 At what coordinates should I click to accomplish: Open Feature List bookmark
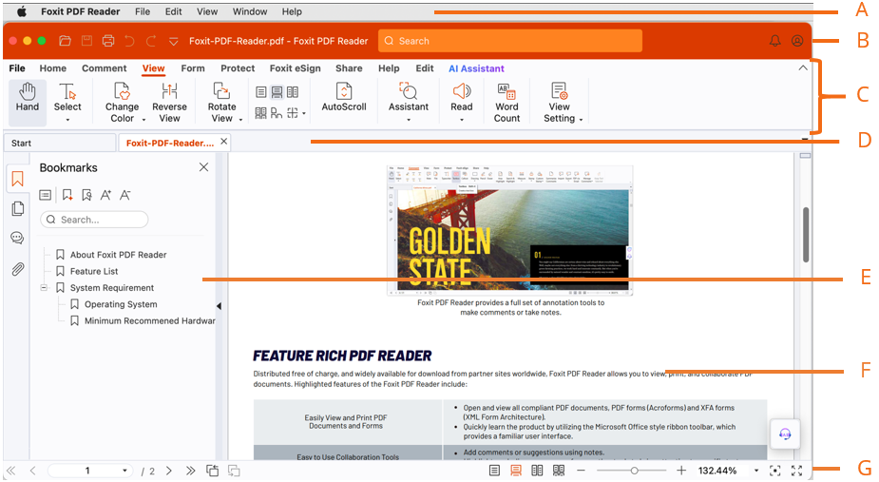click(x=94, y=271)
